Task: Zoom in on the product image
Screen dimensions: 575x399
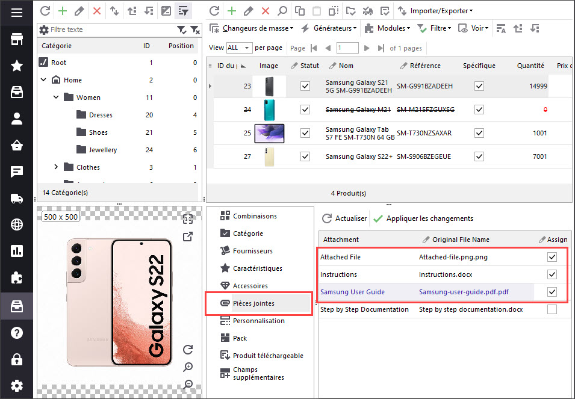Action: 188,367
